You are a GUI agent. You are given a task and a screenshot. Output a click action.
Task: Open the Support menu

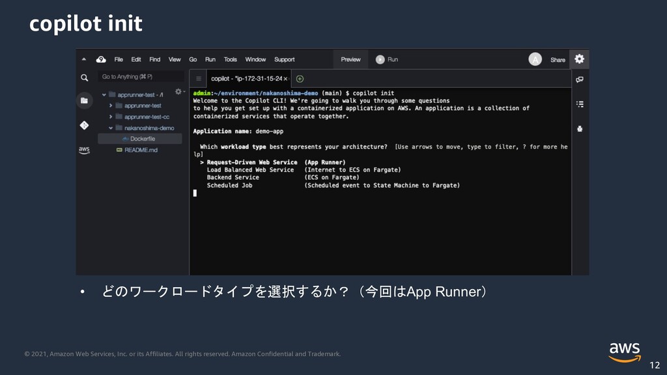click(285, 59)
